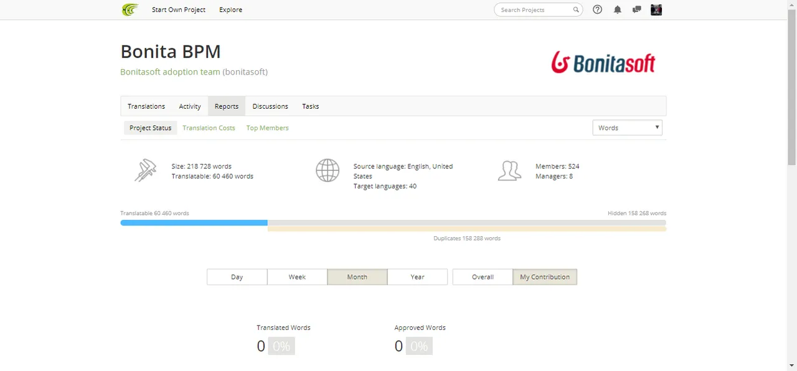Viewport: 797px width, 371px height.
Task: Open Start Own Project link
Action: click(179, 9)
